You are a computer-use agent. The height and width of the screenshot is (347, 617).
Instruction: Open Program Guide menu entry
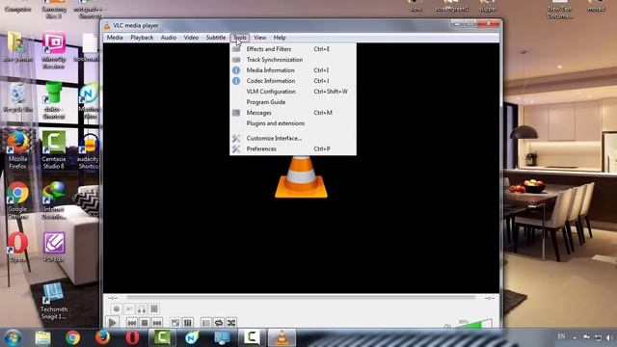coord(293,102)
